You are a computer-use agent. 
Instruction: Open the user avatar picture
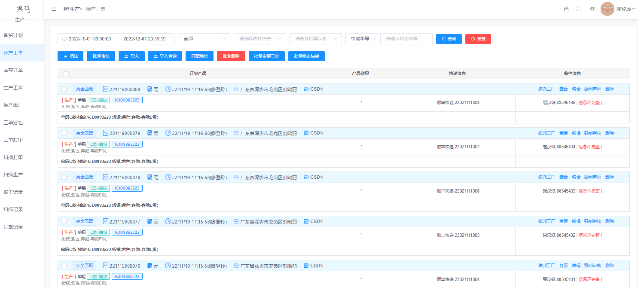pos(607,9)
